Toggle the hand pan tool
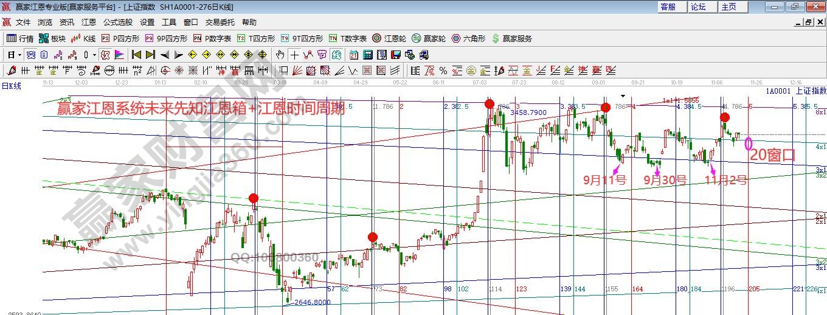This screenshot has width=827, height=315. coord(280,55)
